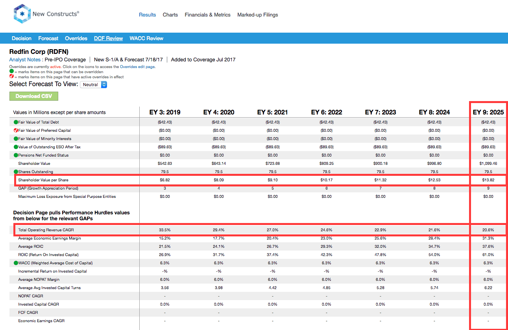Image resolution: width=508 pixels, height=330 pixels.
Task: Click green override icon beside WACC row
Action: [16, 263]
